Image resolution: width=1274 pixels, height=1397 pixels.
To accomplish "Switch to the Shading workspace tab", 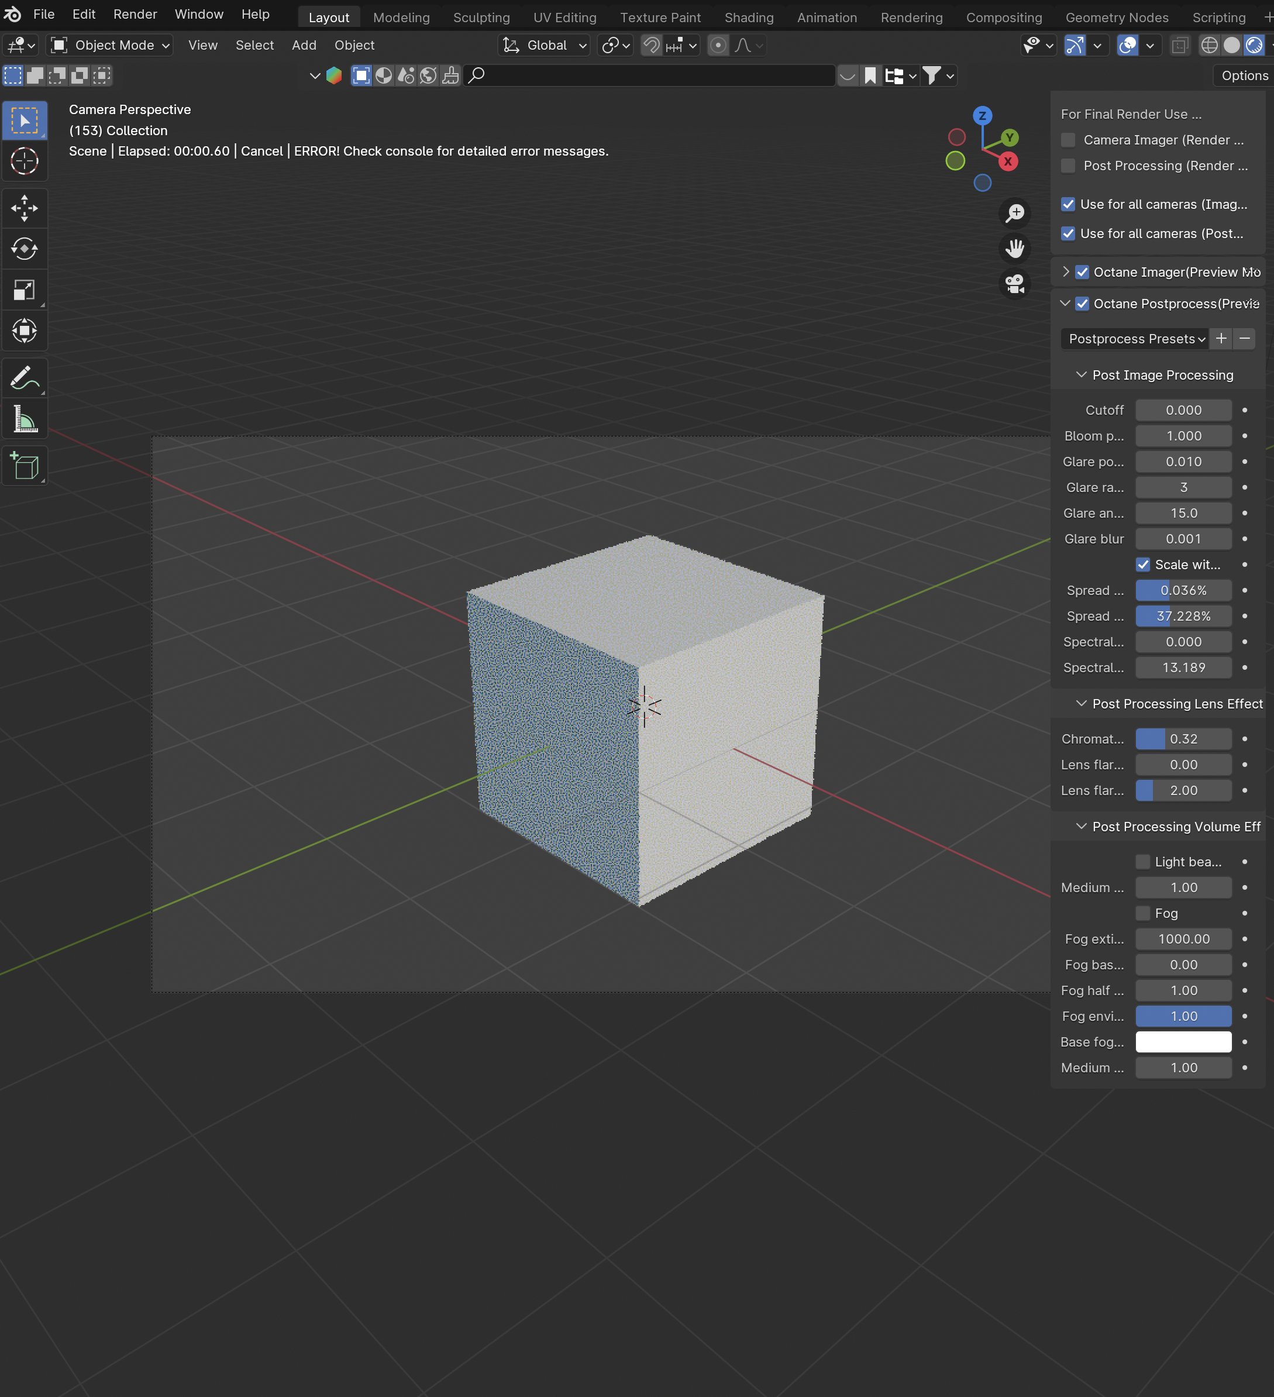I will pyautogui.click(x=748, y=18).
